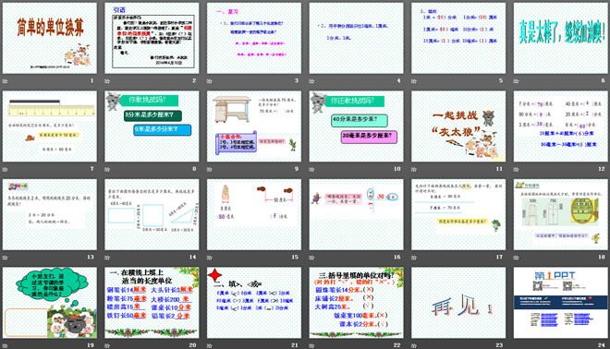Preview animation star beneath slide 14
This screenshot has height=349, width=610.
click(x=107, y=258)
